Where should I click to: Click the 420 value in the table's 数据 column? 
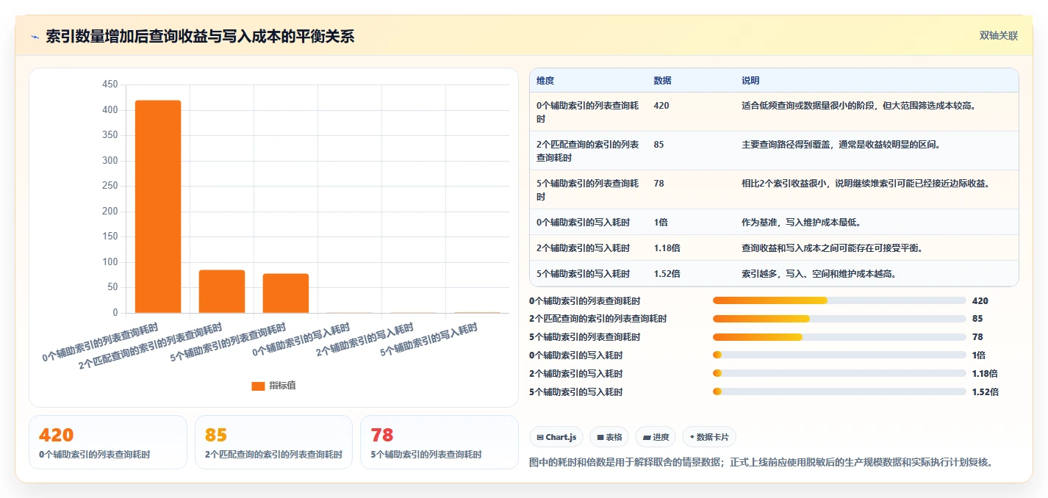coord(661,106)
